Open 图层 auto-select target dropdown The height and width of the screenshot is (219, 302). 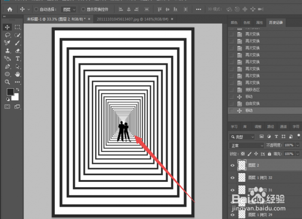[68, 10]
